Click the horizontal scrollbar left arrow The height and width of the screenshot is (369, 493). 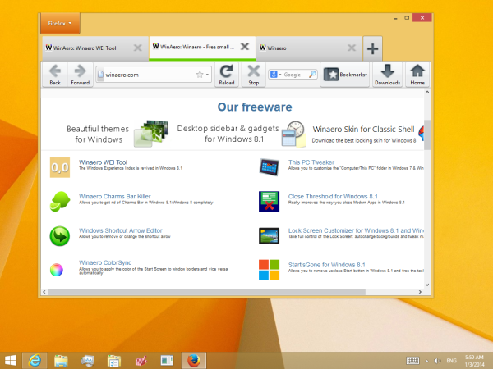[x=44, y=292]
